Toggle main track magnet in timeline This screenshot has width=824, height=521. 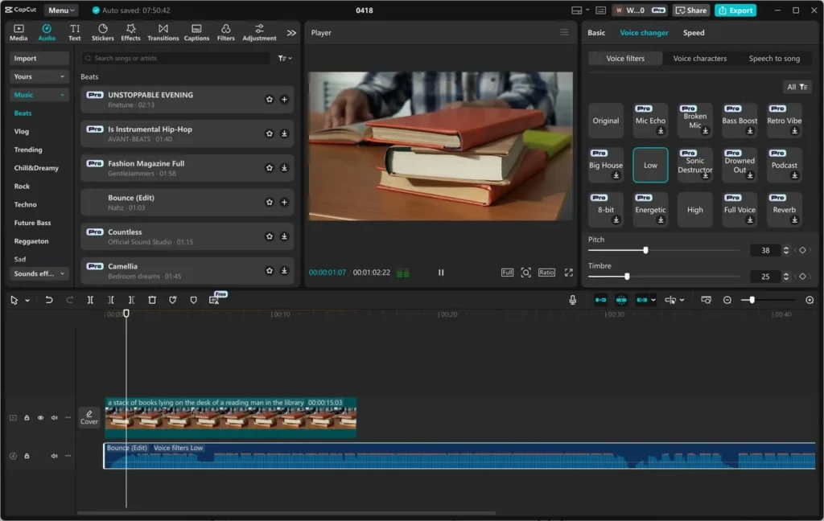[600, 300]
